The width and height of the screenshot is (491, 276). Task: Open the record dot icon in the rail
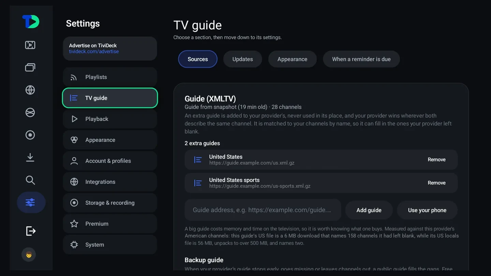click(x=30, y=135)
